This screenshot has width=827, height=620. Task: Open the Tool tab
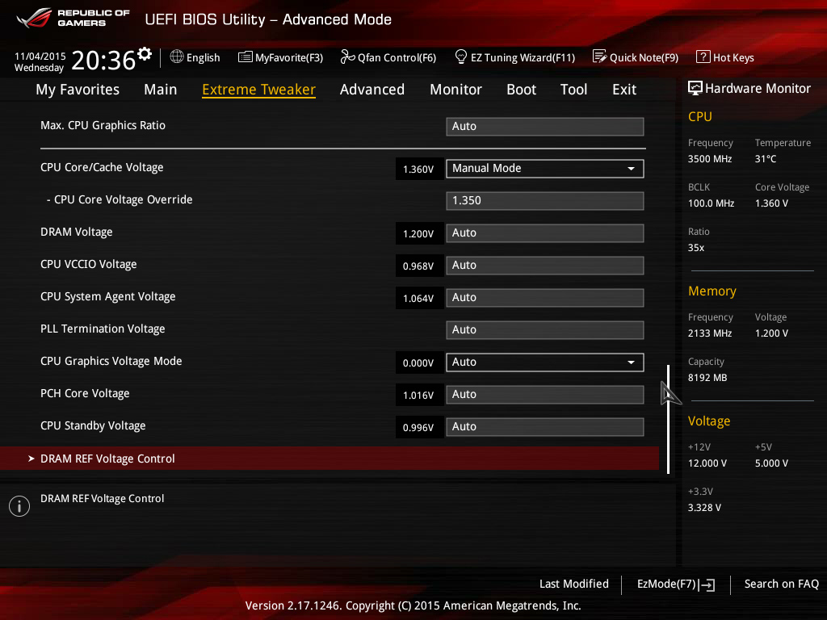coord(573,90)
